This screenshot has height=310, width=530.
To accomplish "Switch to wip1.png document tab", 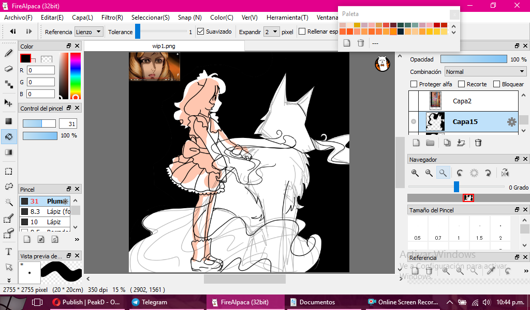I will pos(164,46).
